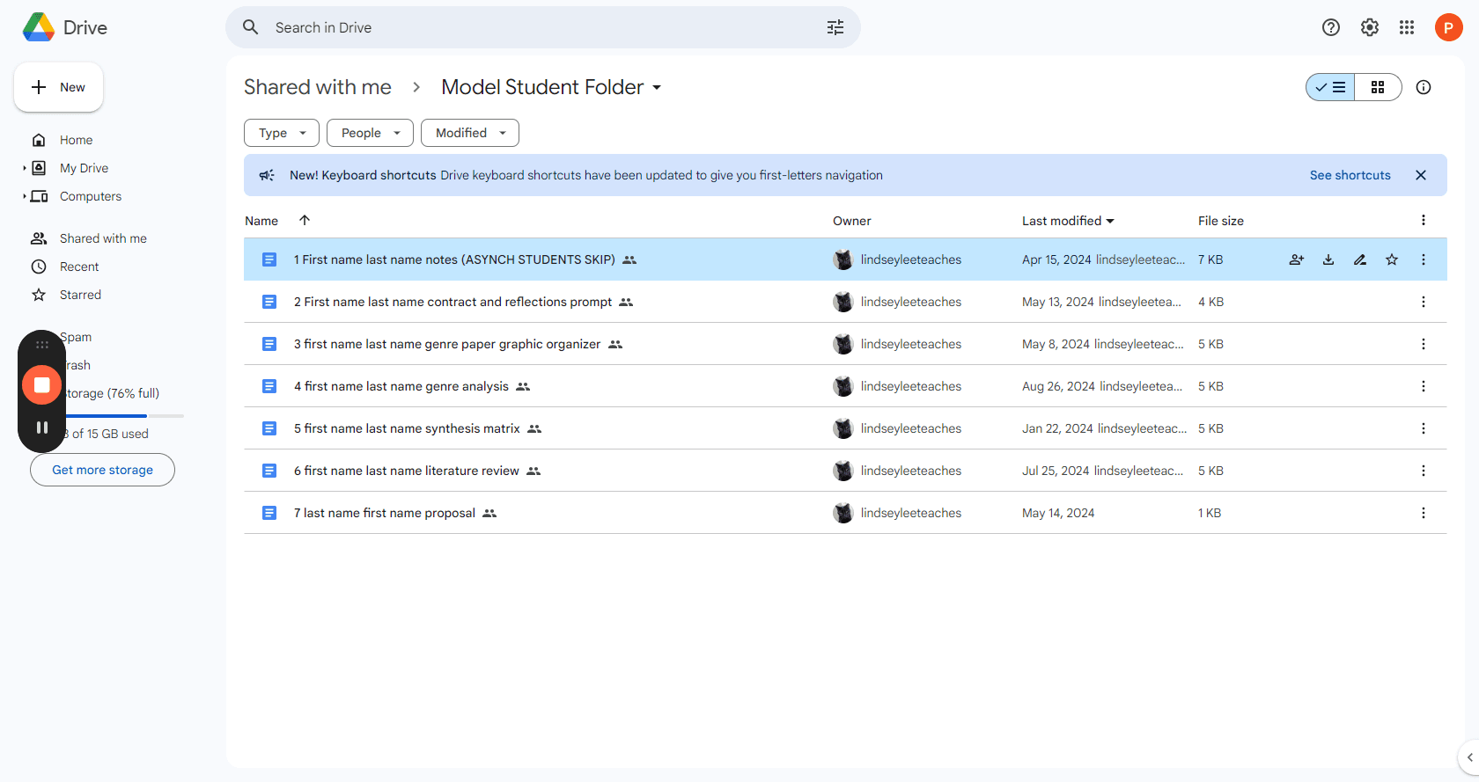Screen dimensions: 1479x782
Task: Open the People filter dropdown
Action: [370, 133]
